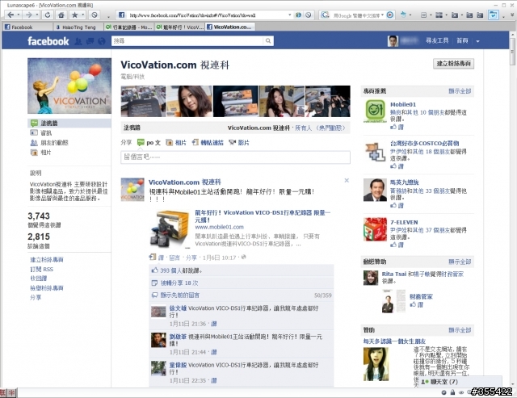The height and width of the screenshot is (398, 517).
Task: Switch to the 行車記錄器 - Mo... tab
Action: click(128, 27)
